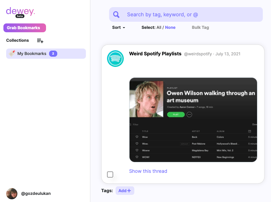Click the add new collection icon
The width and height of the screenshot is (271, 202).
[40, 41]
